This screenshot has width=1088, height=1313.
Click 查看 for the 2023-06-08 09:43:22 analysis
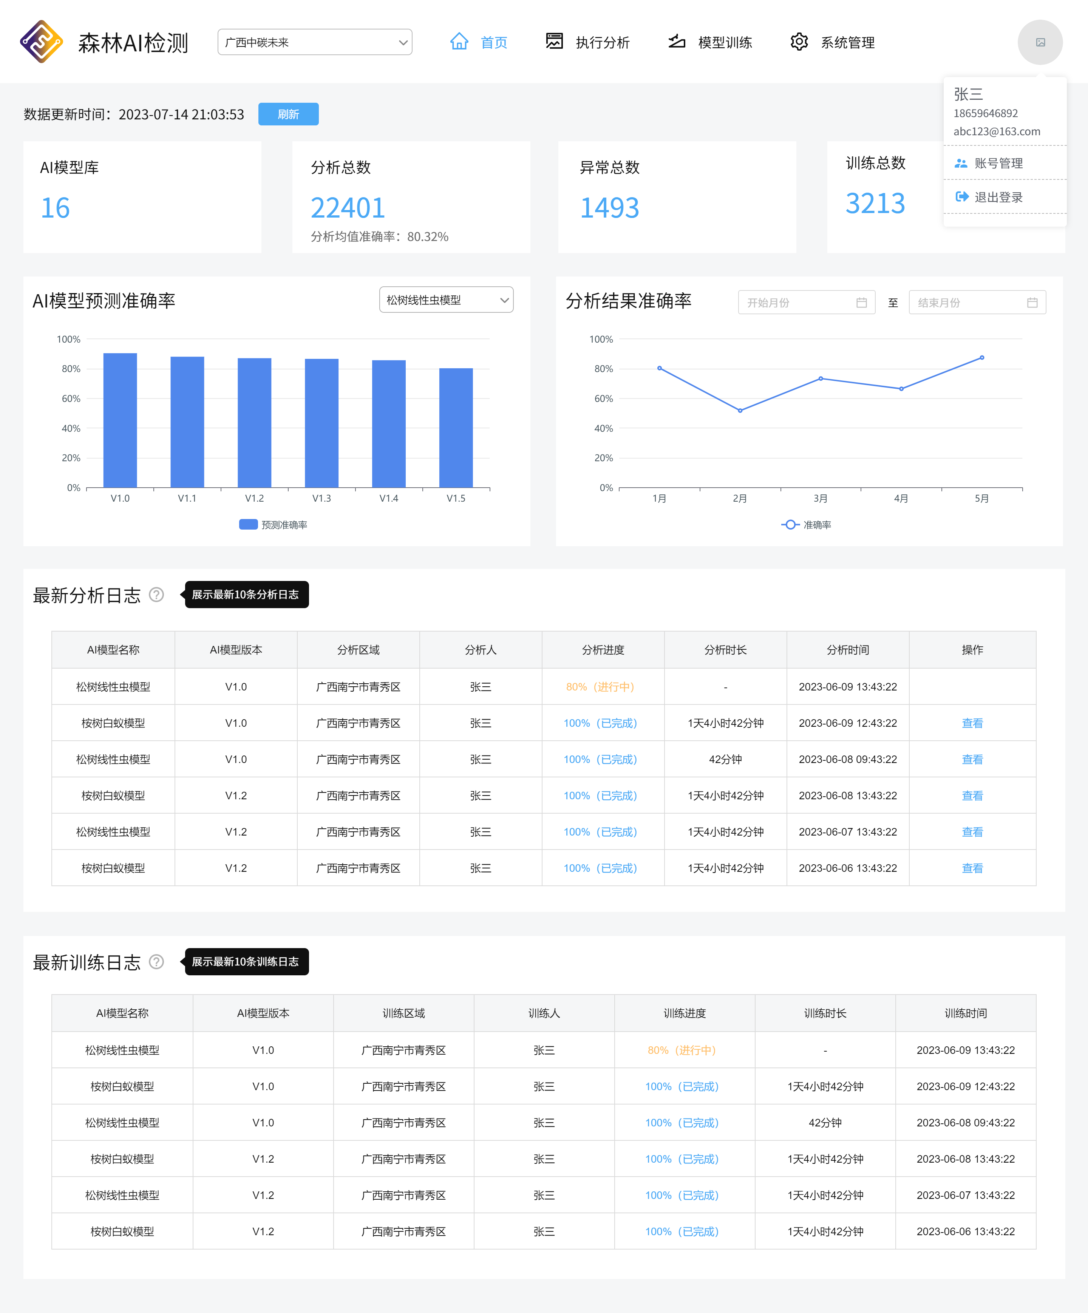[x=972, y=759]
